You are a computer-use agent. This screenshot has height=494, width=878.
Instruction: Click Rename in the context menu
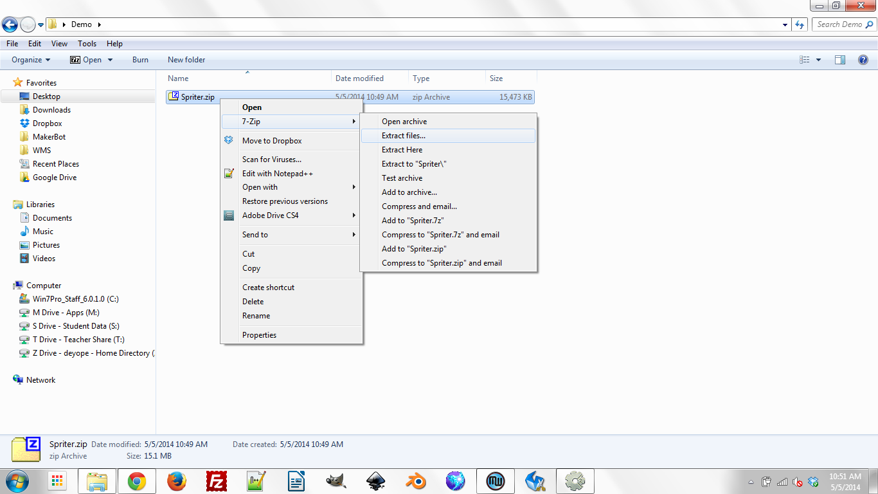292,316
